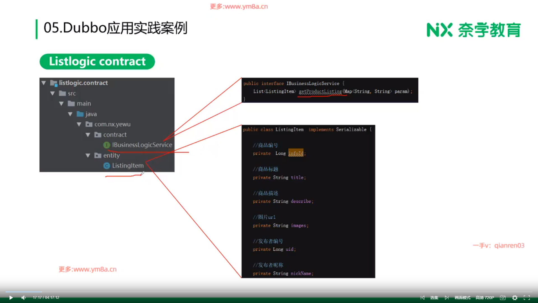Skip to previous episode icon
Screen dimensions: 538x303
tap(423, 298)
